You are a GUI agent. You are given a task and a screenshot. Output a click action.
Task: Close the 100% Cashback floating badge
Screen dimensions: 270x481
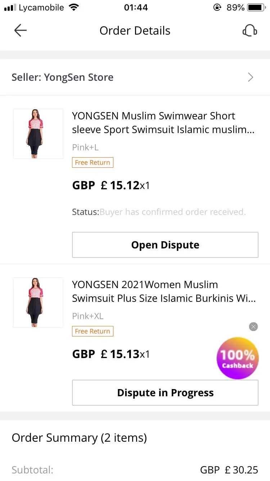253,327
